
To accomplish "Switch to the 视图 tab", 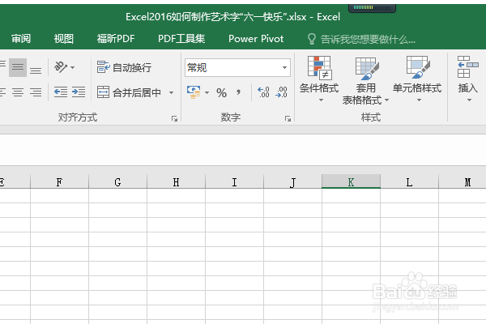I will click(63, 39).
